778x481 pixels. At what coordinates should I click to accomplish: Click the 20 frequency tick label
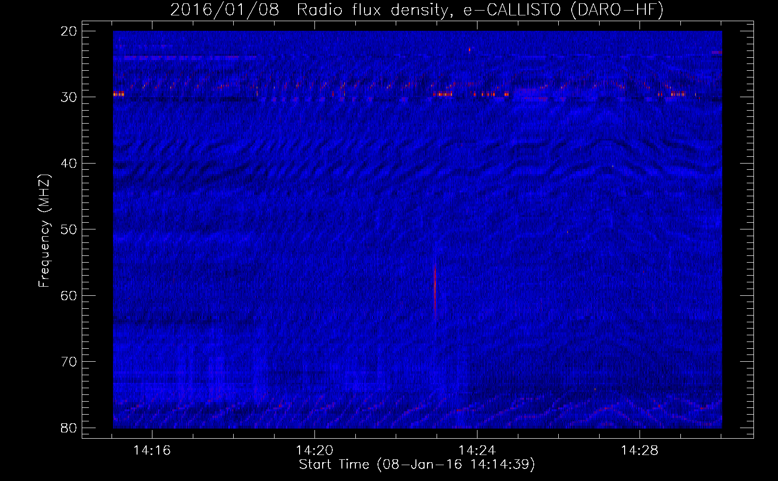click(x=69, y=31)
